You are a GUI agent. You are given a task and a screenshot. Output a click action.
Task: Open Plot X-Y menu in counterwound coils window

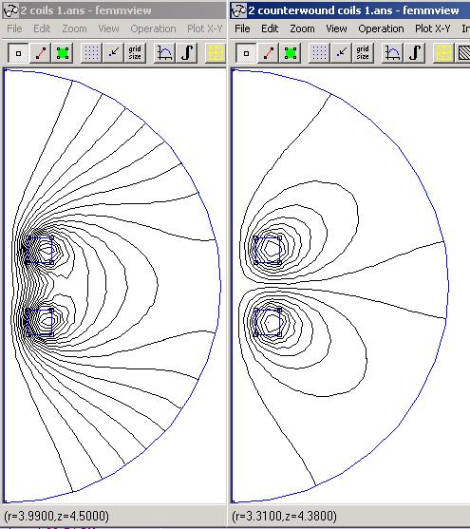point(433,28)
